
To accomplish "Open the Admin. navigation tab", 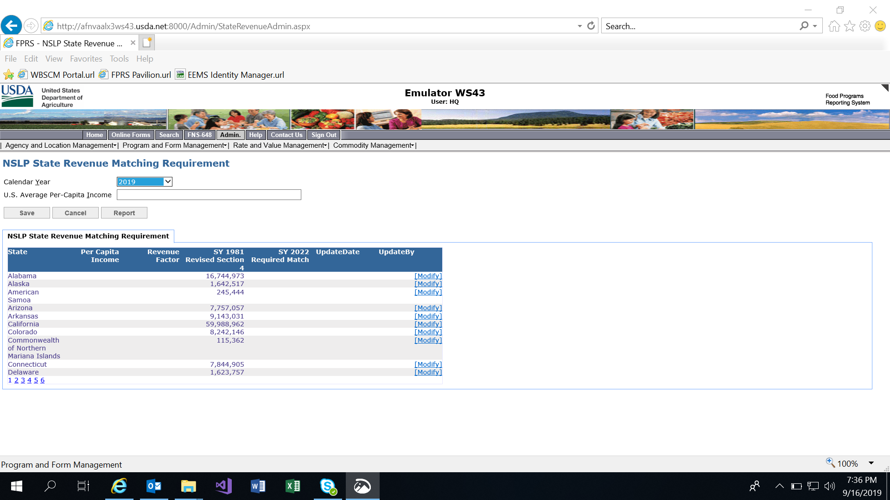I will coord(230,135).
